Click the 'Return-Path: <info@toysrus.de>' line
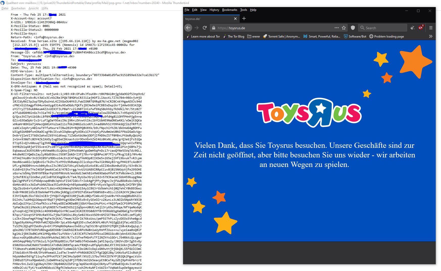The image size is (441, 271). coord(37,37)
